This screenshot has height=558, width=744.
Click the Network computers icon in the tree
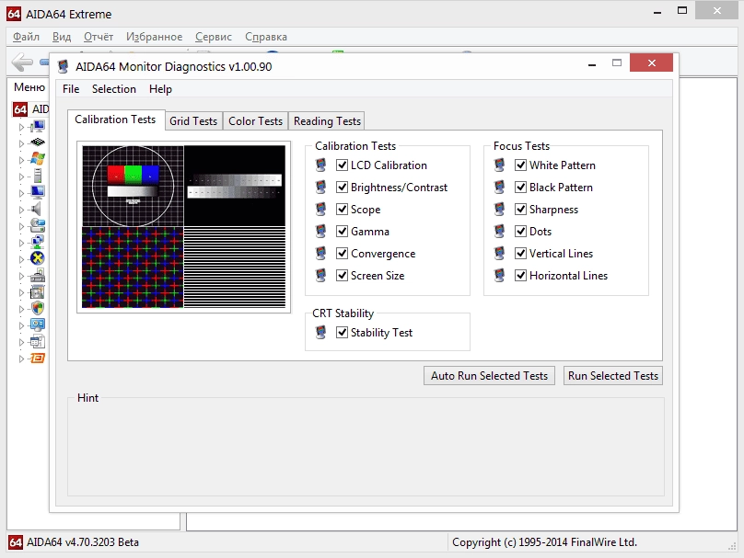coord(37,242)
